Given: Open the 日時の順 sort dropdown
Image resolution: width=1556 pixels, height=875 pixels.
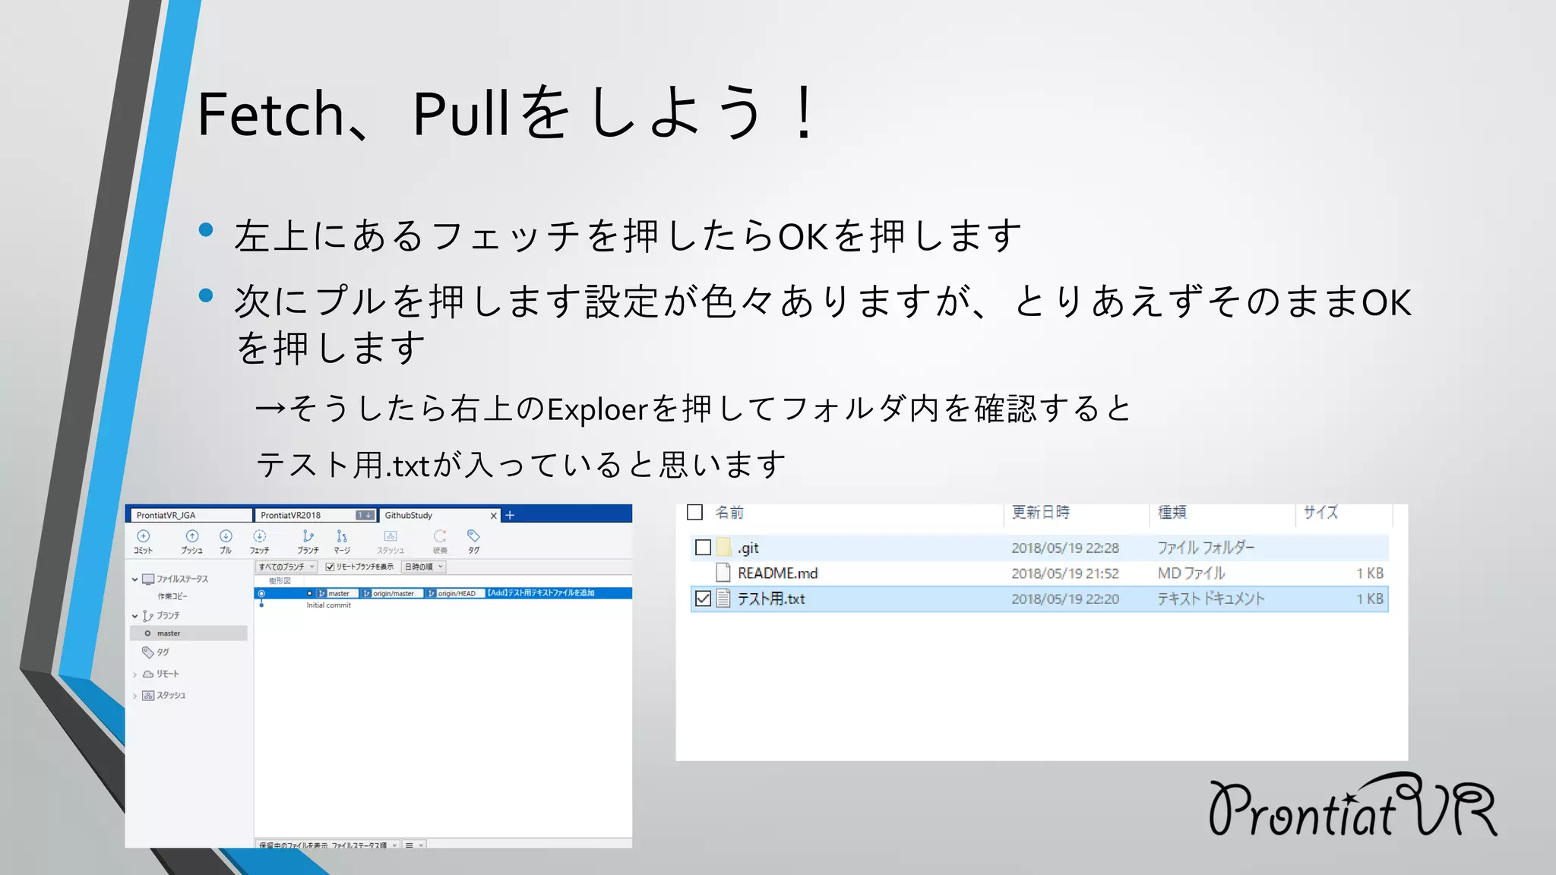Looking at the screenshot, I should [424, 567].
